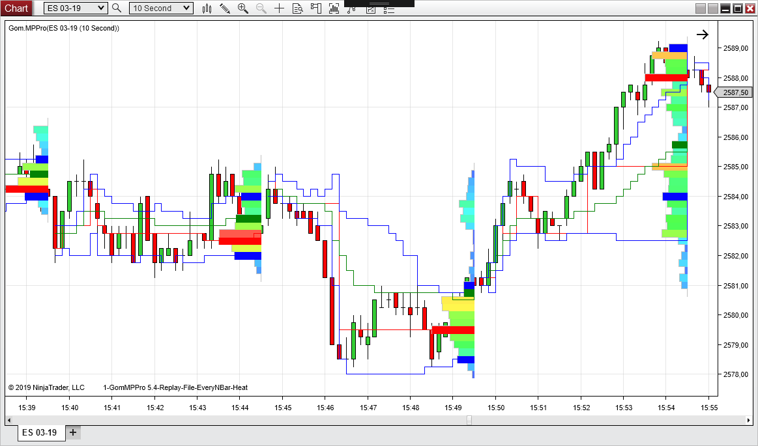Select the Gom.MPPro(ES 03-19 (10 Second)) indicator label
The height and width of the screenshot is (446, 758).
(x=64, y=28)
